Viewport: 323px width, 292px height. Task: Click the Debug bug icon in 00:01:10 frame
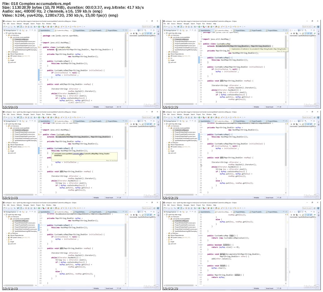(195, 26)
